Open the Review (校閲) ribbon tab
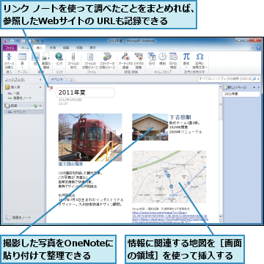This screenshot has height=264, width=264. (79, 48)
